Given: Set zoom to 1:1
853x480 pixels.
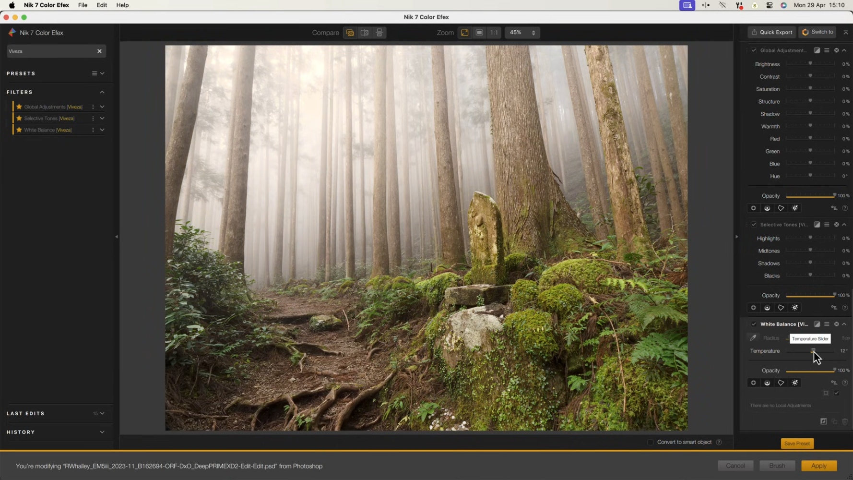Looking at the screenshot, I should point(494,33).
